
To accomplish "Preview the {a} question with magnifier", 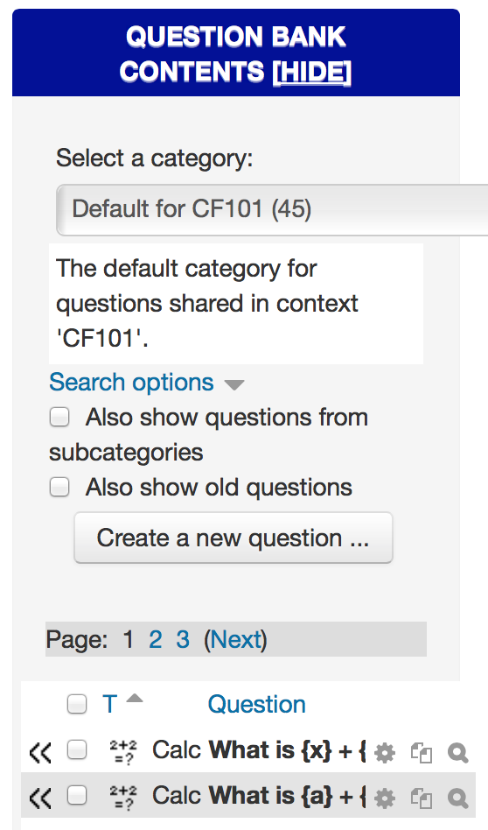I will 457,798.
